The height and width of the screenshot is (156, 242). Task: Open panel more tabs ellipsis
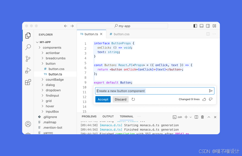click(139, 116)
